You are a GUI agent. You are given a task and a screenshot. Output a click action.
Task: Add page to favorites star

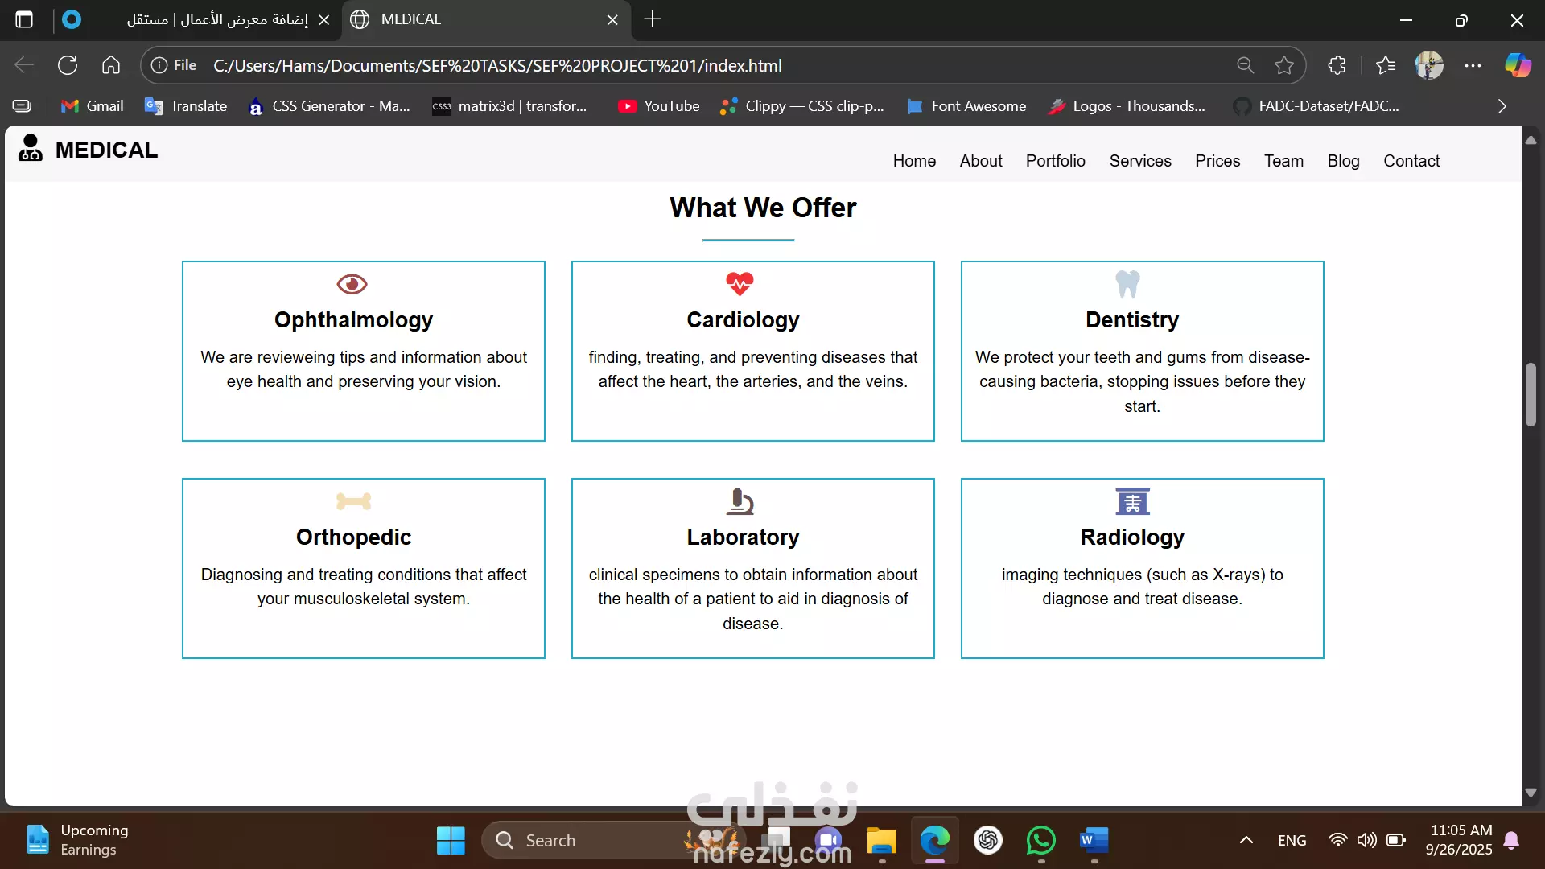click(1284, 65)
